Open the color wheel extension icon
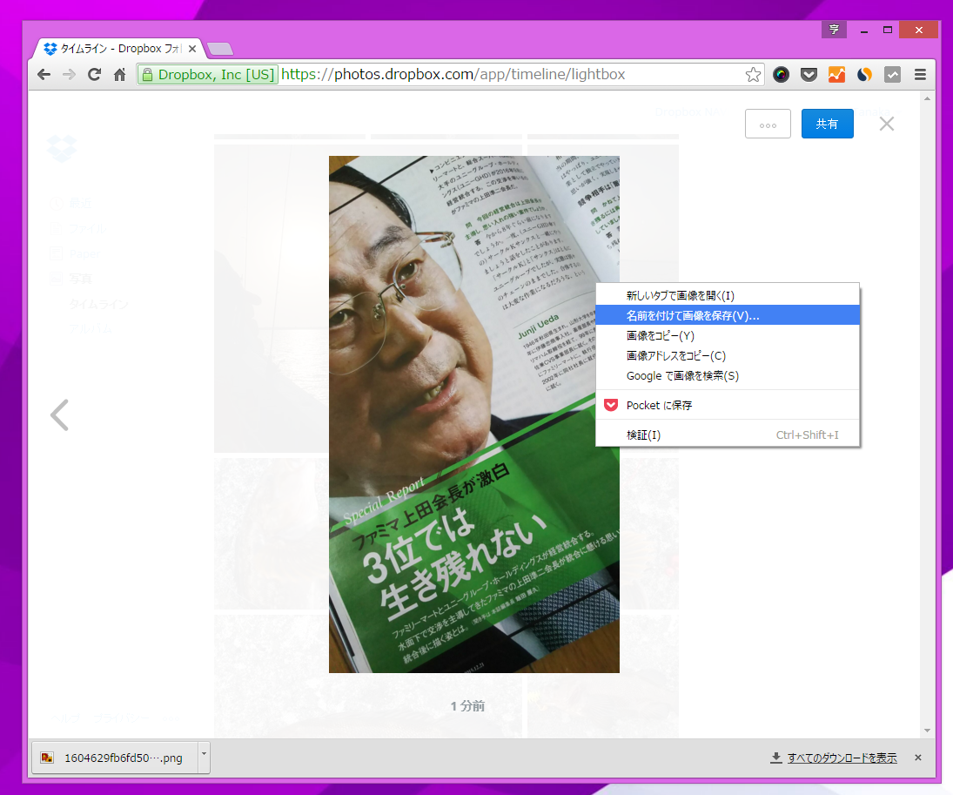This screenshot has width=953, height=795. click(x=781, y=75)
